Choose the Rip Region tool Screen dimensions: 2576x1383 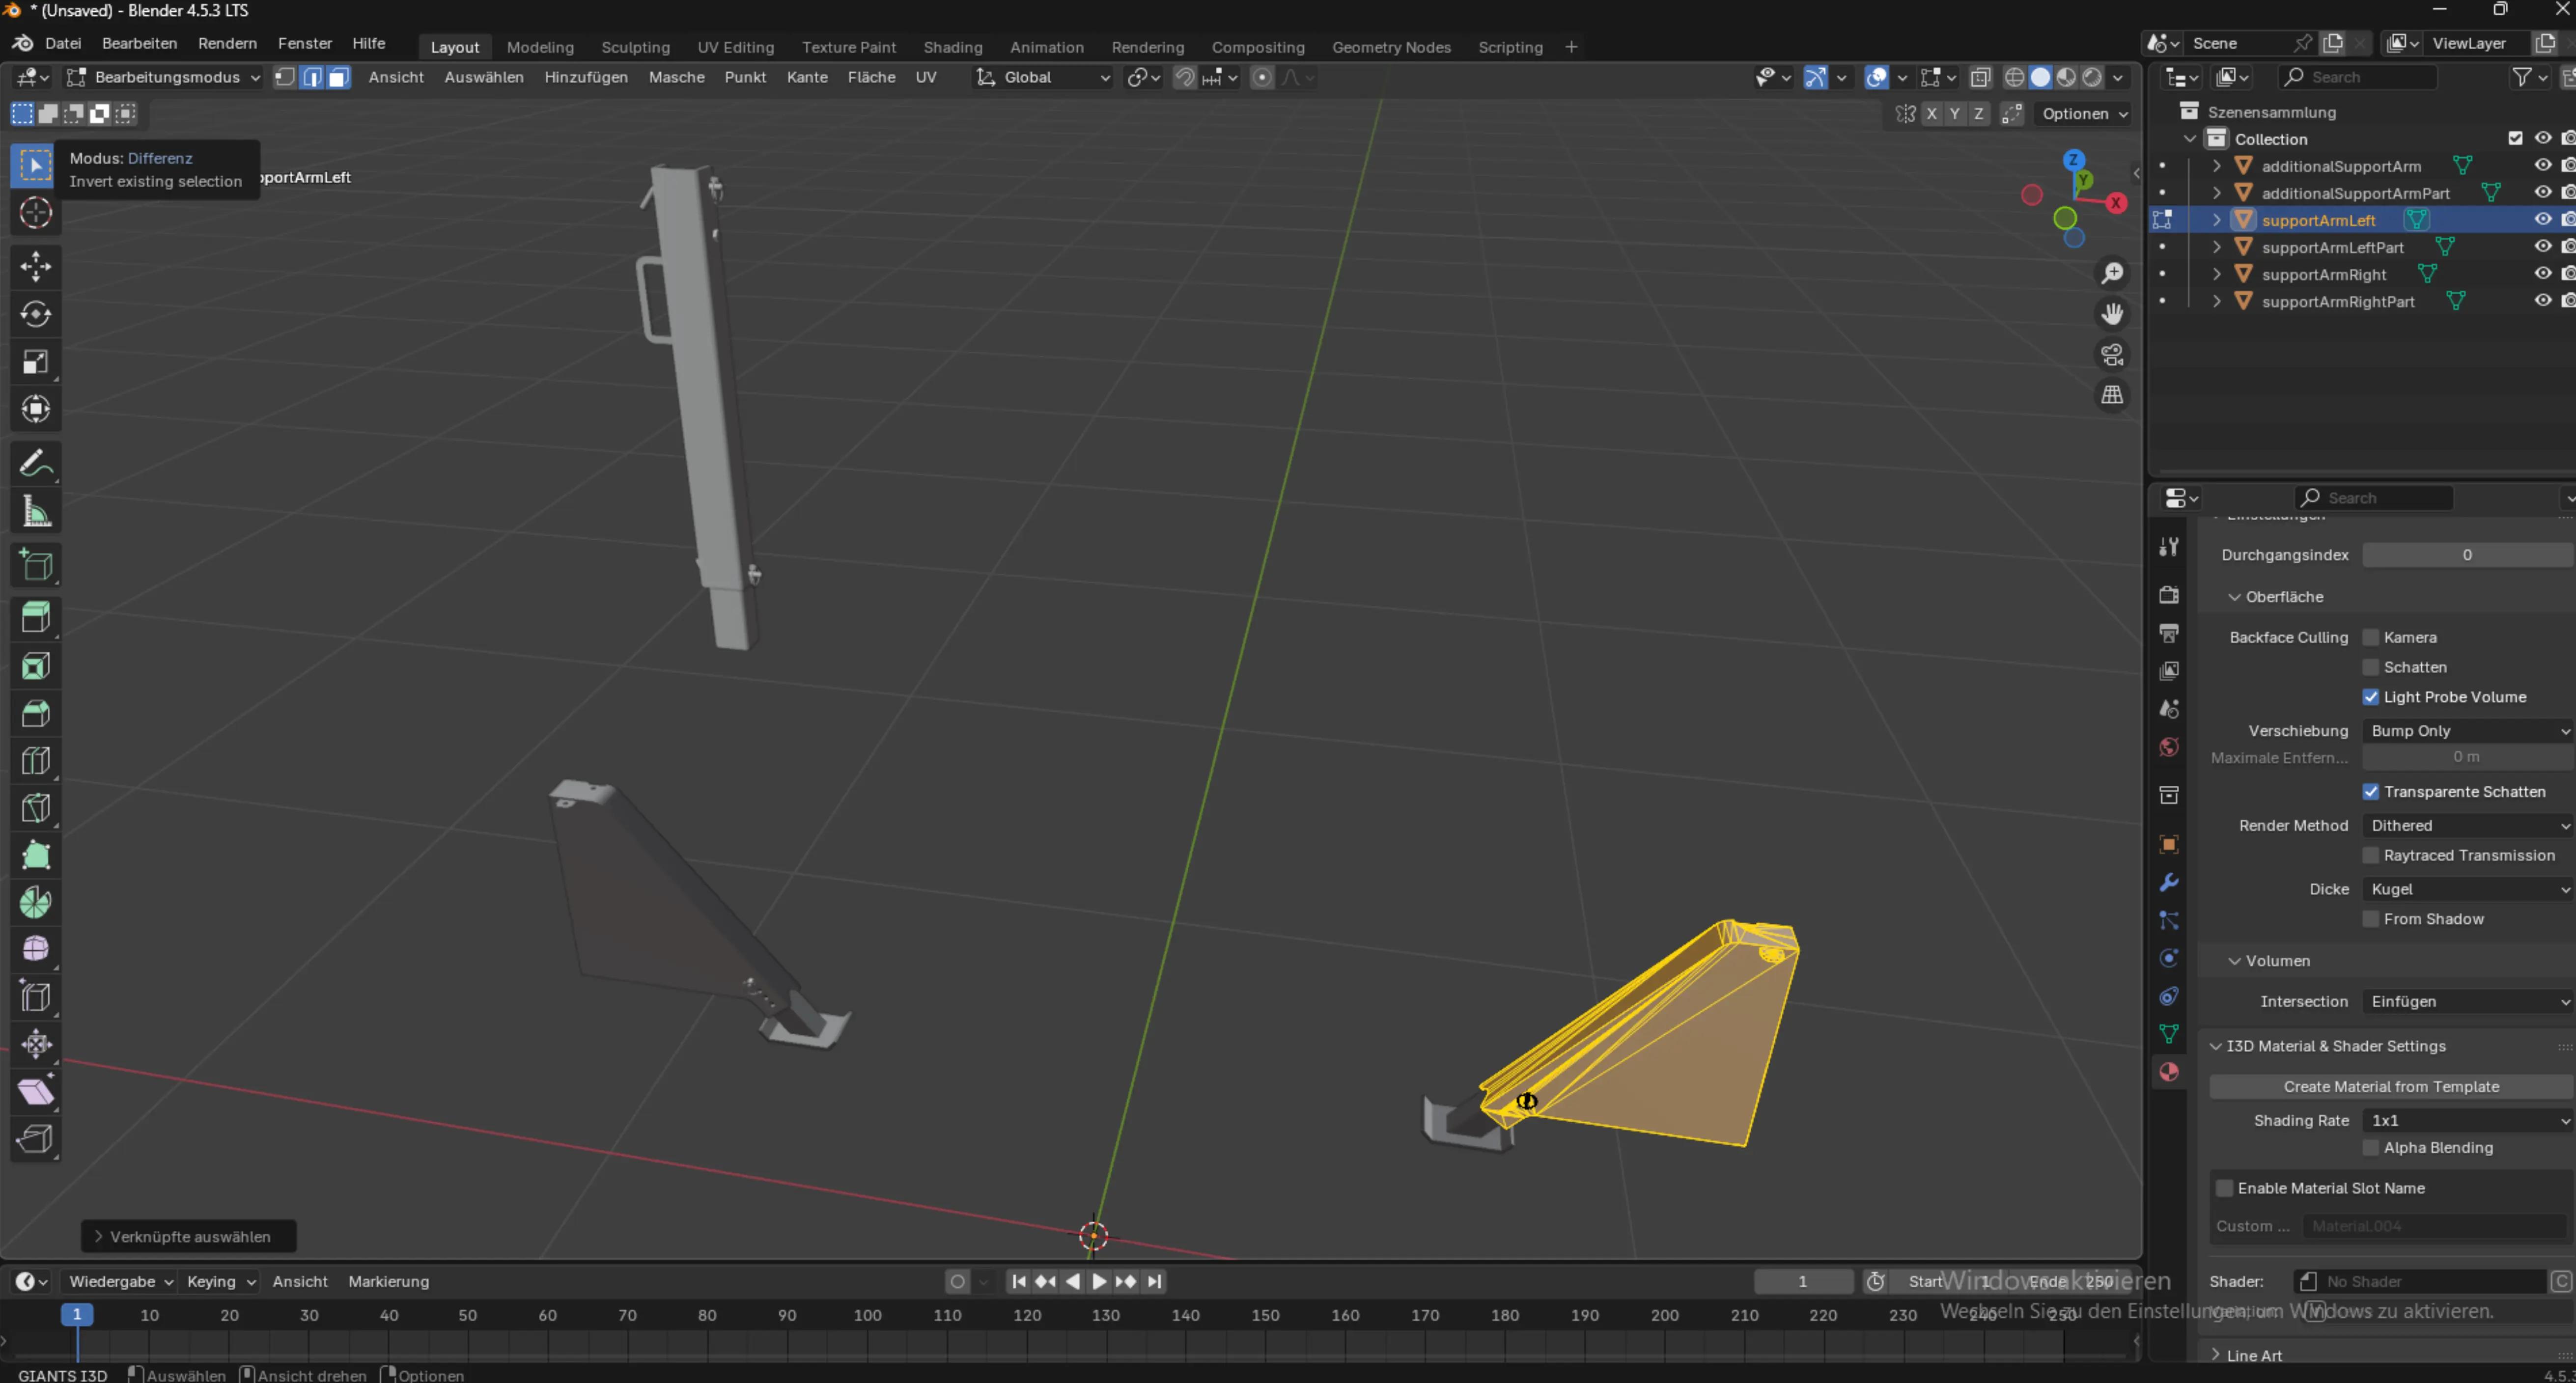[x=35, y=1139]
